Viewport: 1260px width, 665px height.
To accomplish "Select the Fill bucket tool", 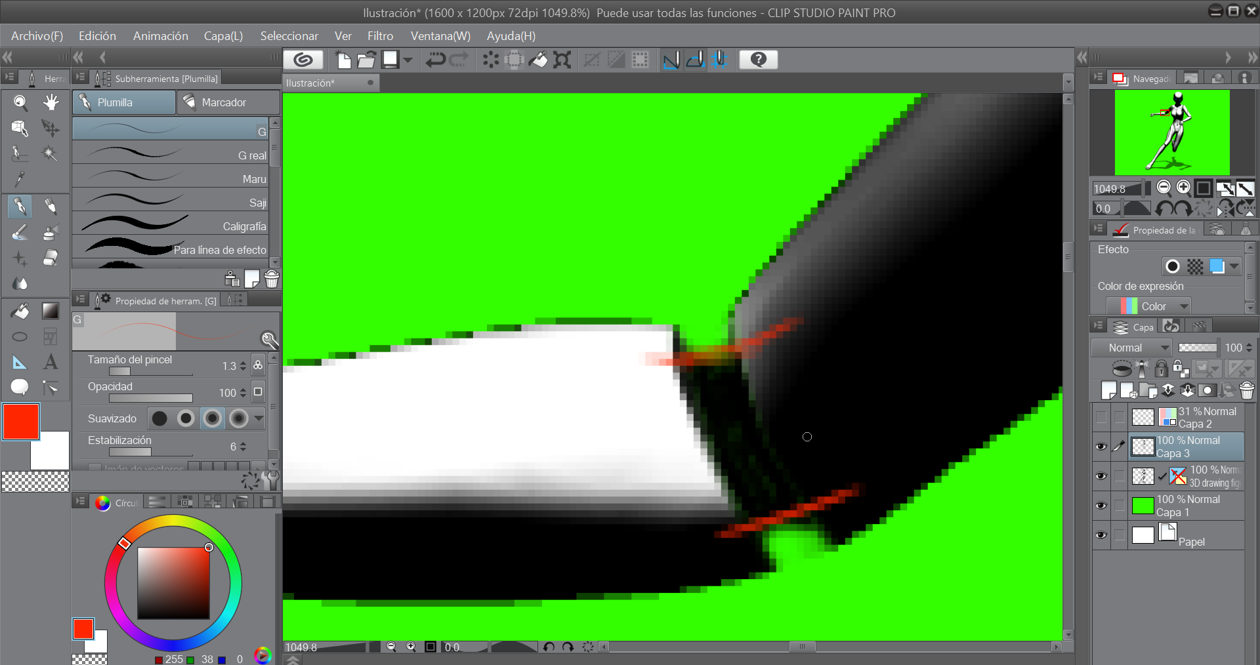I will point(20,311).
